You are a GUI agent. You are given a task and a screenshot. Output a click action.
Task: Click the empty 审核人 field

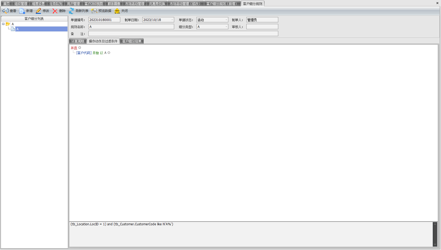(262, 27)
